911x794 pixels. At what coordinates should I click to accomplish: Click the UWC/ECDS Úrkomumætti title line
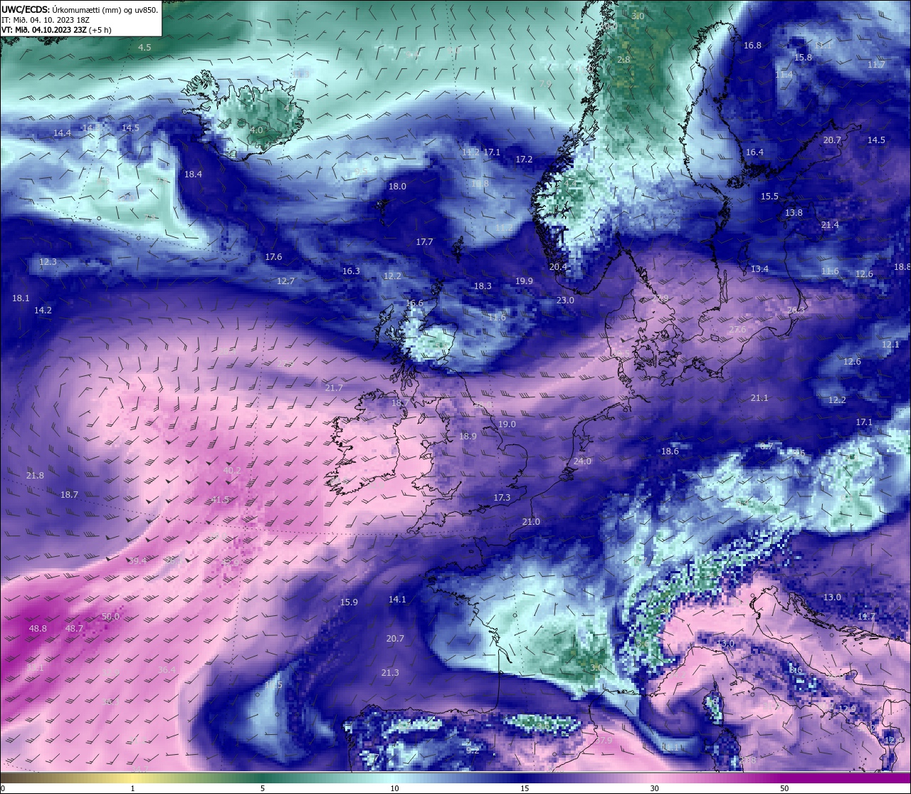click(x=80, y=10)
